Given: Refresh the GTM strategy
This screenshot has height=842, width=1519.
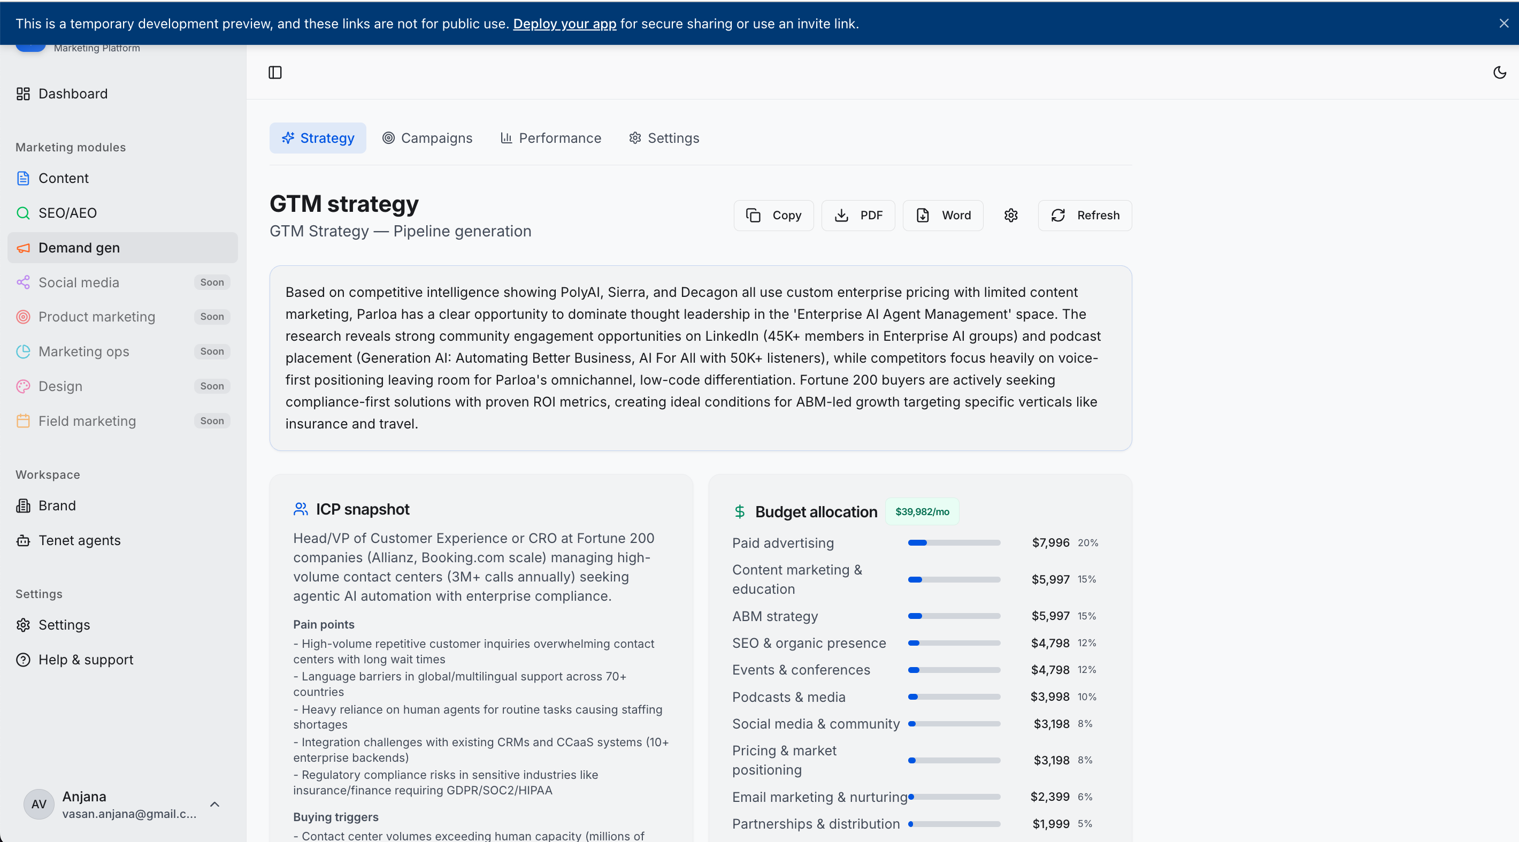Looking at the screenshot, I should [x=1084, y=215].
